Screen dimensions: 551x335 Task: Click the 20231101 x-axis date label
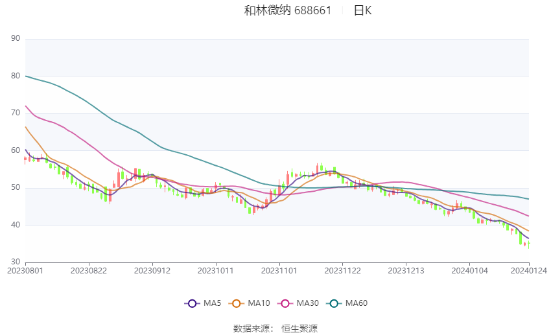(x=279, y=271)
